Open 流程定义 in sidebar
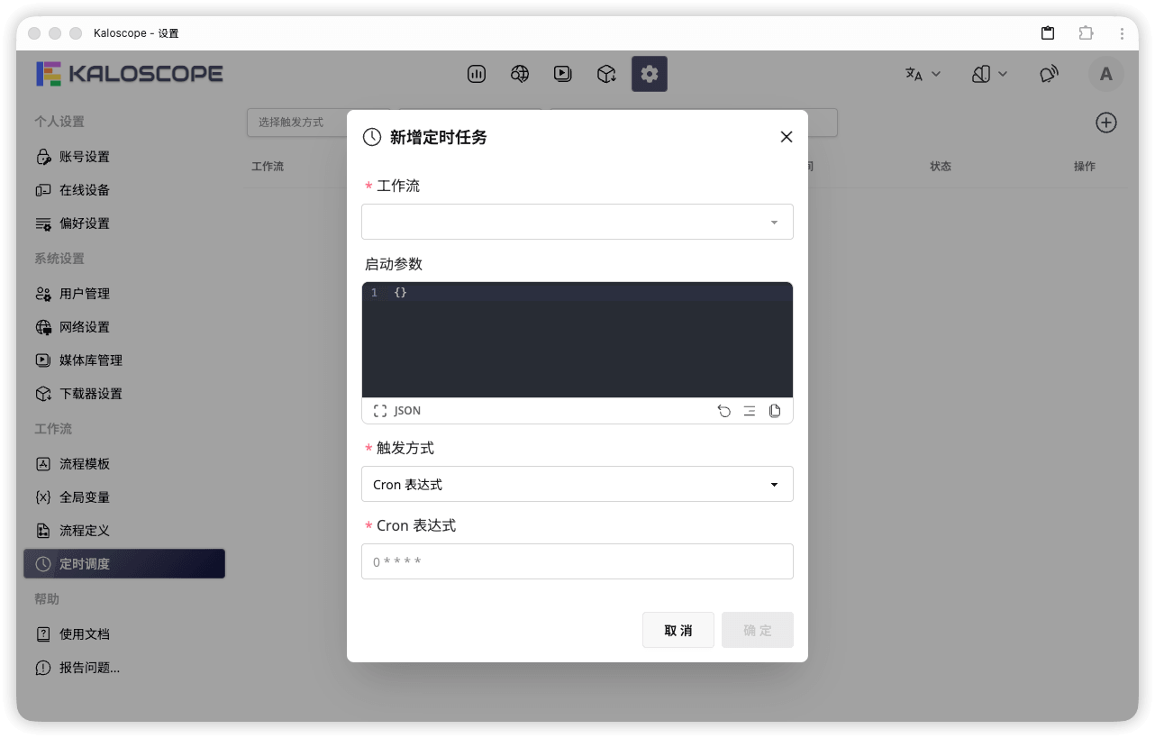1155x738 pixels. (124, 531)
